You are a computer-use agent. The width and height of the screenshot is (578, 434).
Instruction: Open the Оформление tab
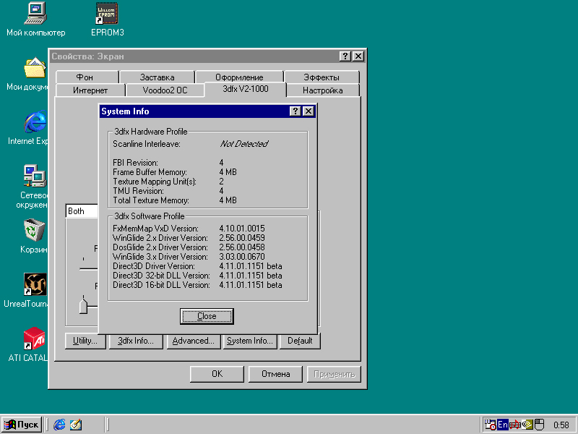click(239, 77)
